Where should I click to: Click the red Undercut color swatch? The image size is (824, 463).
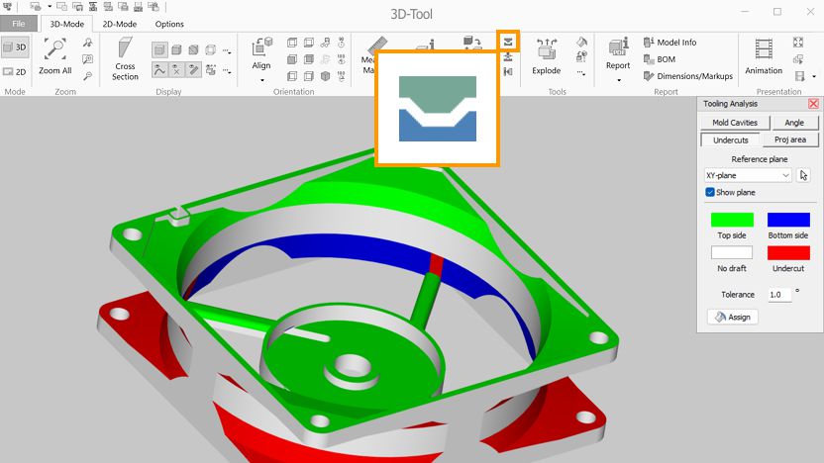pyautogui.click(x=788, y=253)
